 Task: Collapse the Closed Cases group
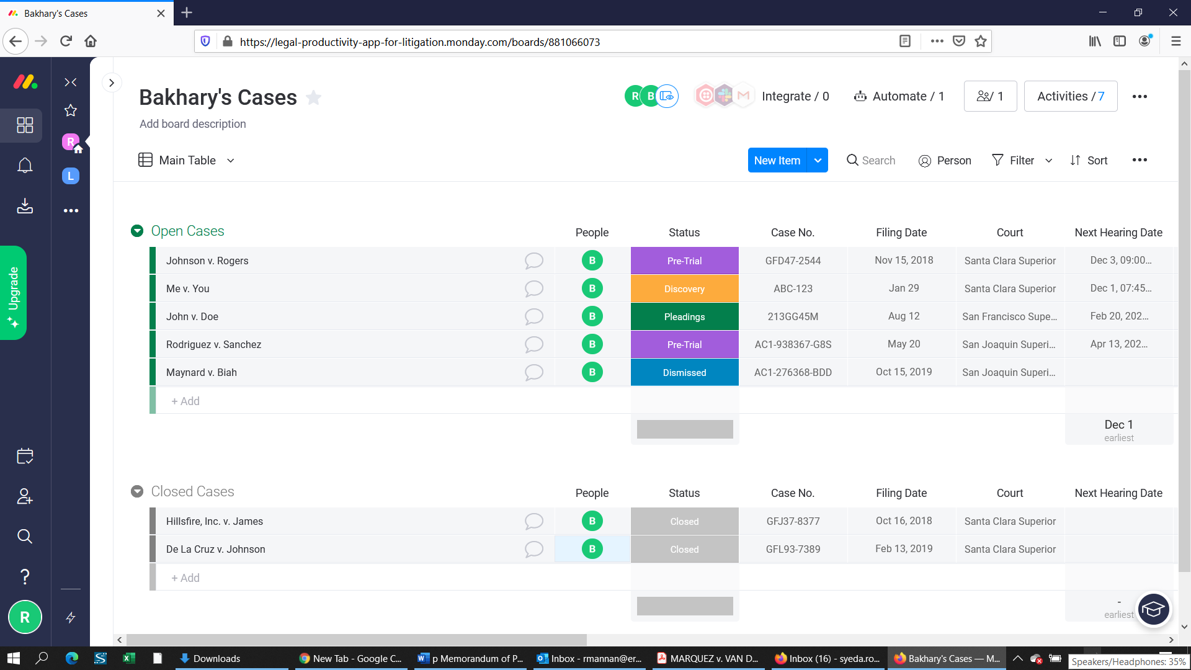pyautogui.click(x=137, y=491)
